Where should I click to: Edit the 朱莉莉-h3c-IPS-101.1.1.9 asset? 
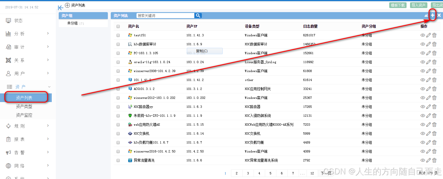[429, 116]
